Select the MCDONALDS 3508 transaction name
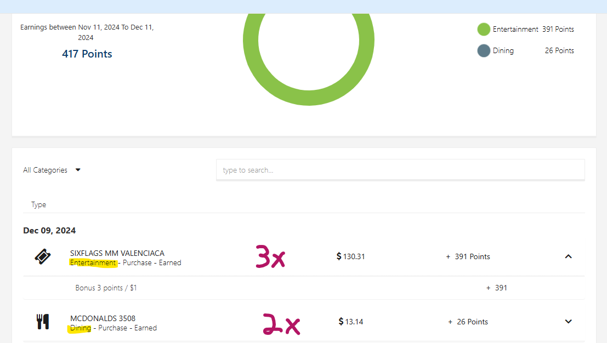 [103, 318]
